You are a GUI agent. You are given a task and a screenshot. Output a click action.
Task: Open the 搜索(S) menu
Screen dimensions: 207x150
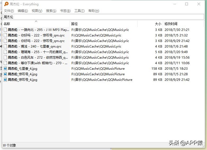point(51,11)
